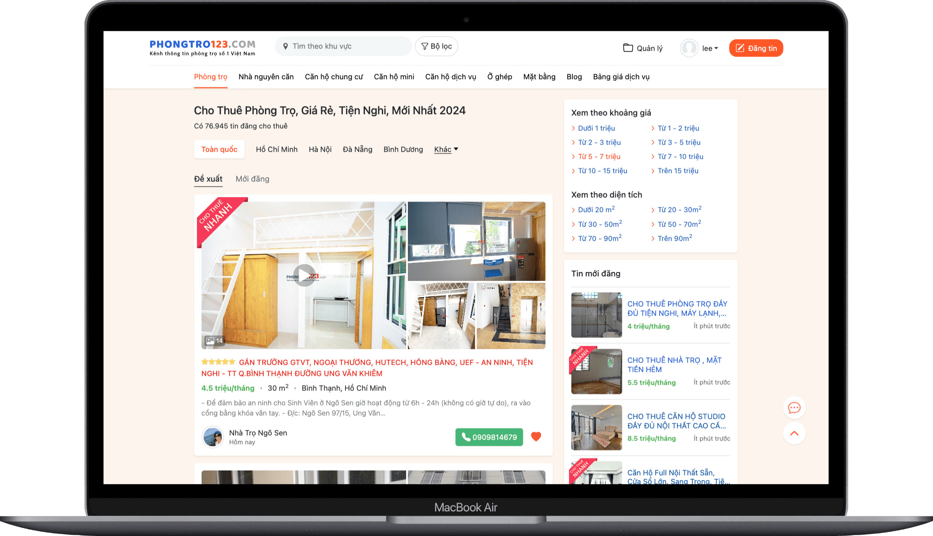Click the scroll-to-top arrow button
The width and height of the screenshot is (933, 536).
(x=794, y=433)
